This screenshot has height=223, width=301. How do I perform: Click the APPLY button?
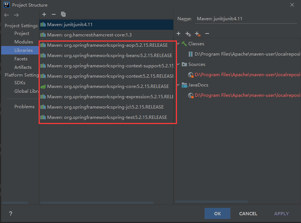(x=281, y=213)
